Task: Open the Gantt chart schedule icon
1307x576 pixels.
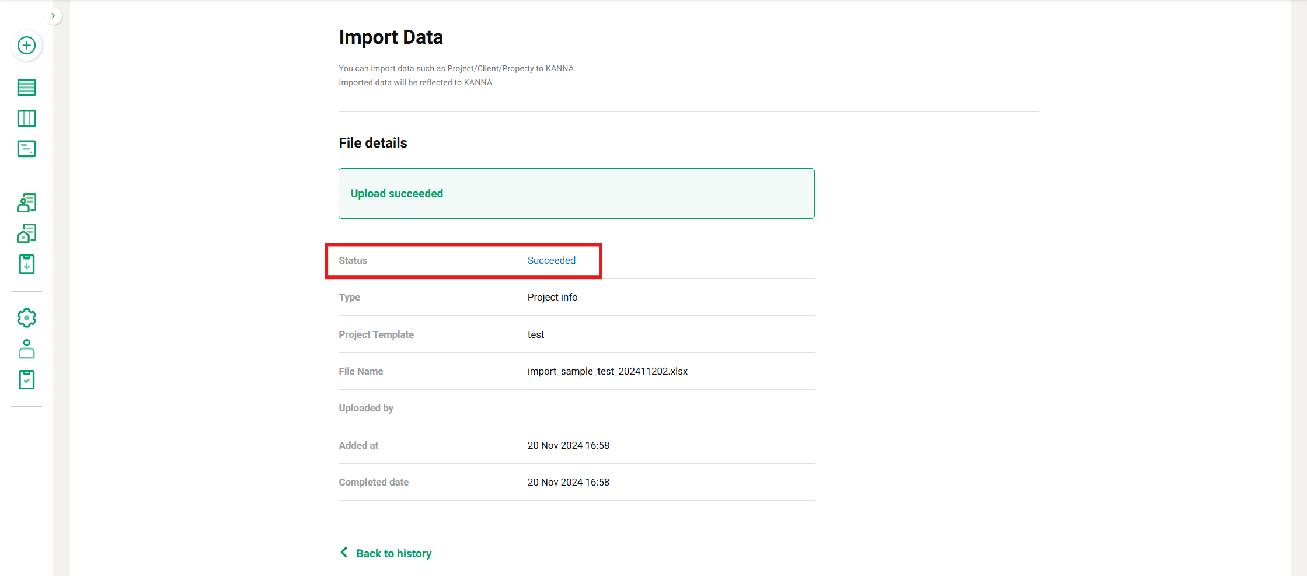Action: [27, 149]
